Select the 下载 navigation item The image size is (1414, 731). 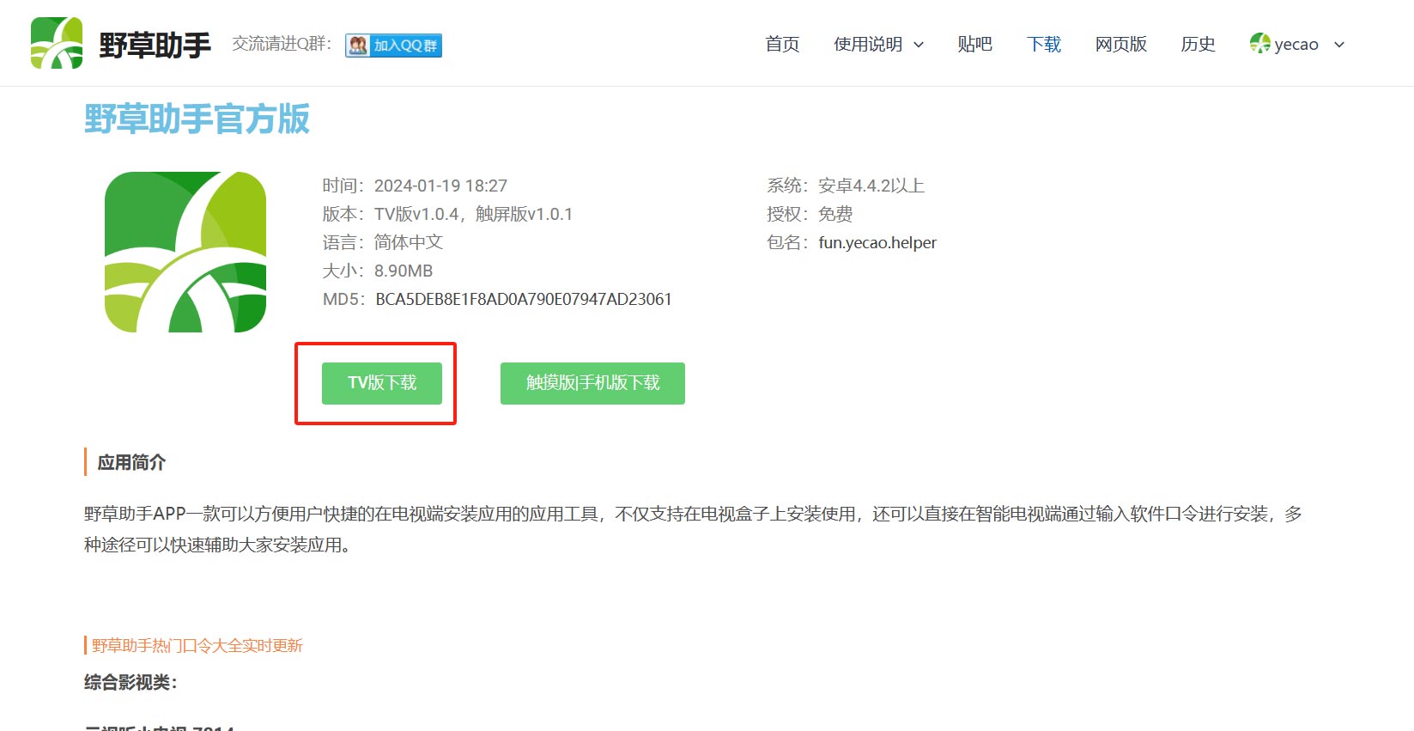coord(1044,45)
